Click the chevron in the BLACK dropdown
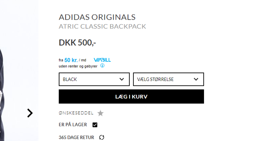The height and width of the screenshot is (141, 254). (122, 79)
